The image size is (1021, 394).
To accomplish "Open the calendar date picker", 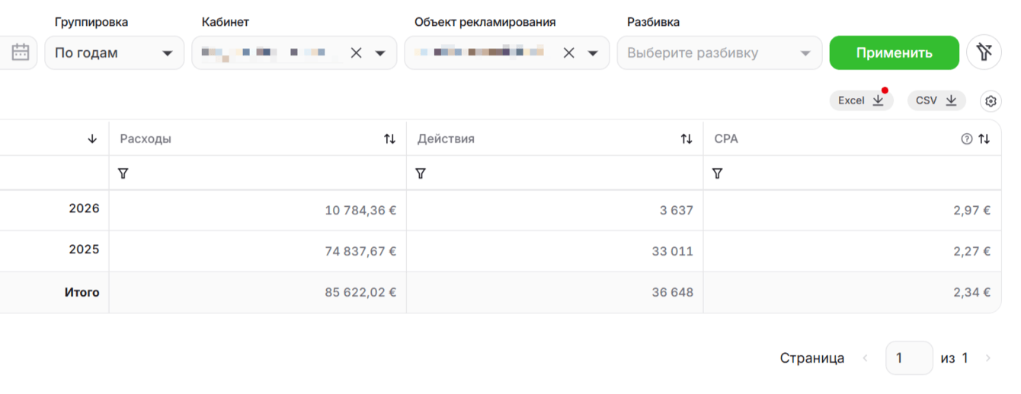I will (x=21, y=52).
